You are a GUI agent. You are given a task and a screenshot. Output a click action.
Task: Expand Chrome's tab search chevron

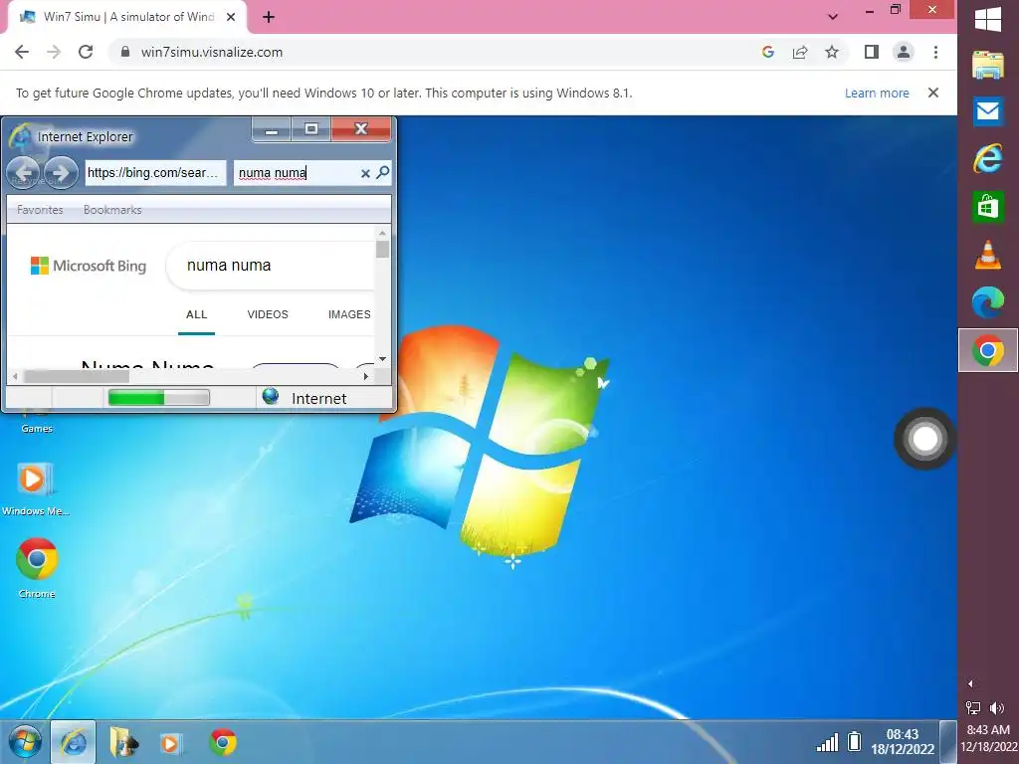(833, 17)
